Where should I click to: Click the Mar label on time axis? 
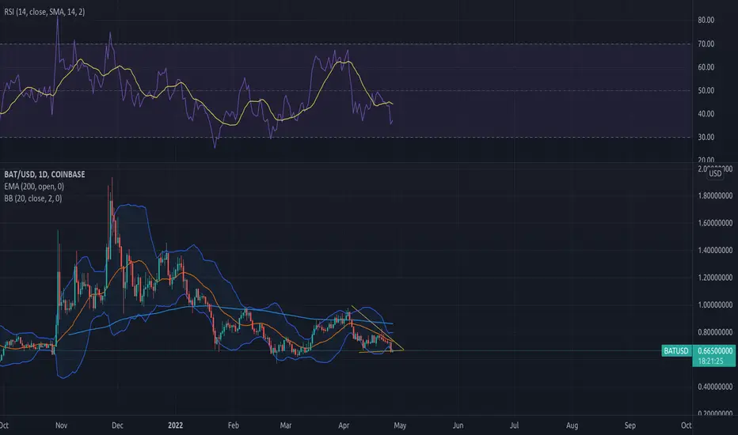[286, 426]
